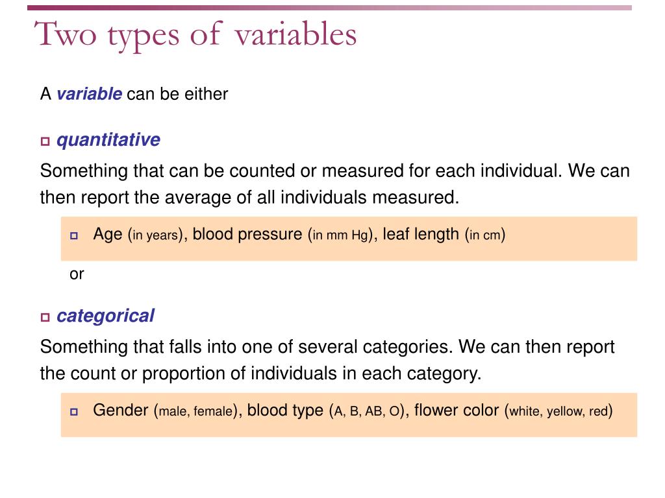The height and width of the screenshot is (498, 665).
Task: Click the blood type example text
Action: (x=286, y=410)
